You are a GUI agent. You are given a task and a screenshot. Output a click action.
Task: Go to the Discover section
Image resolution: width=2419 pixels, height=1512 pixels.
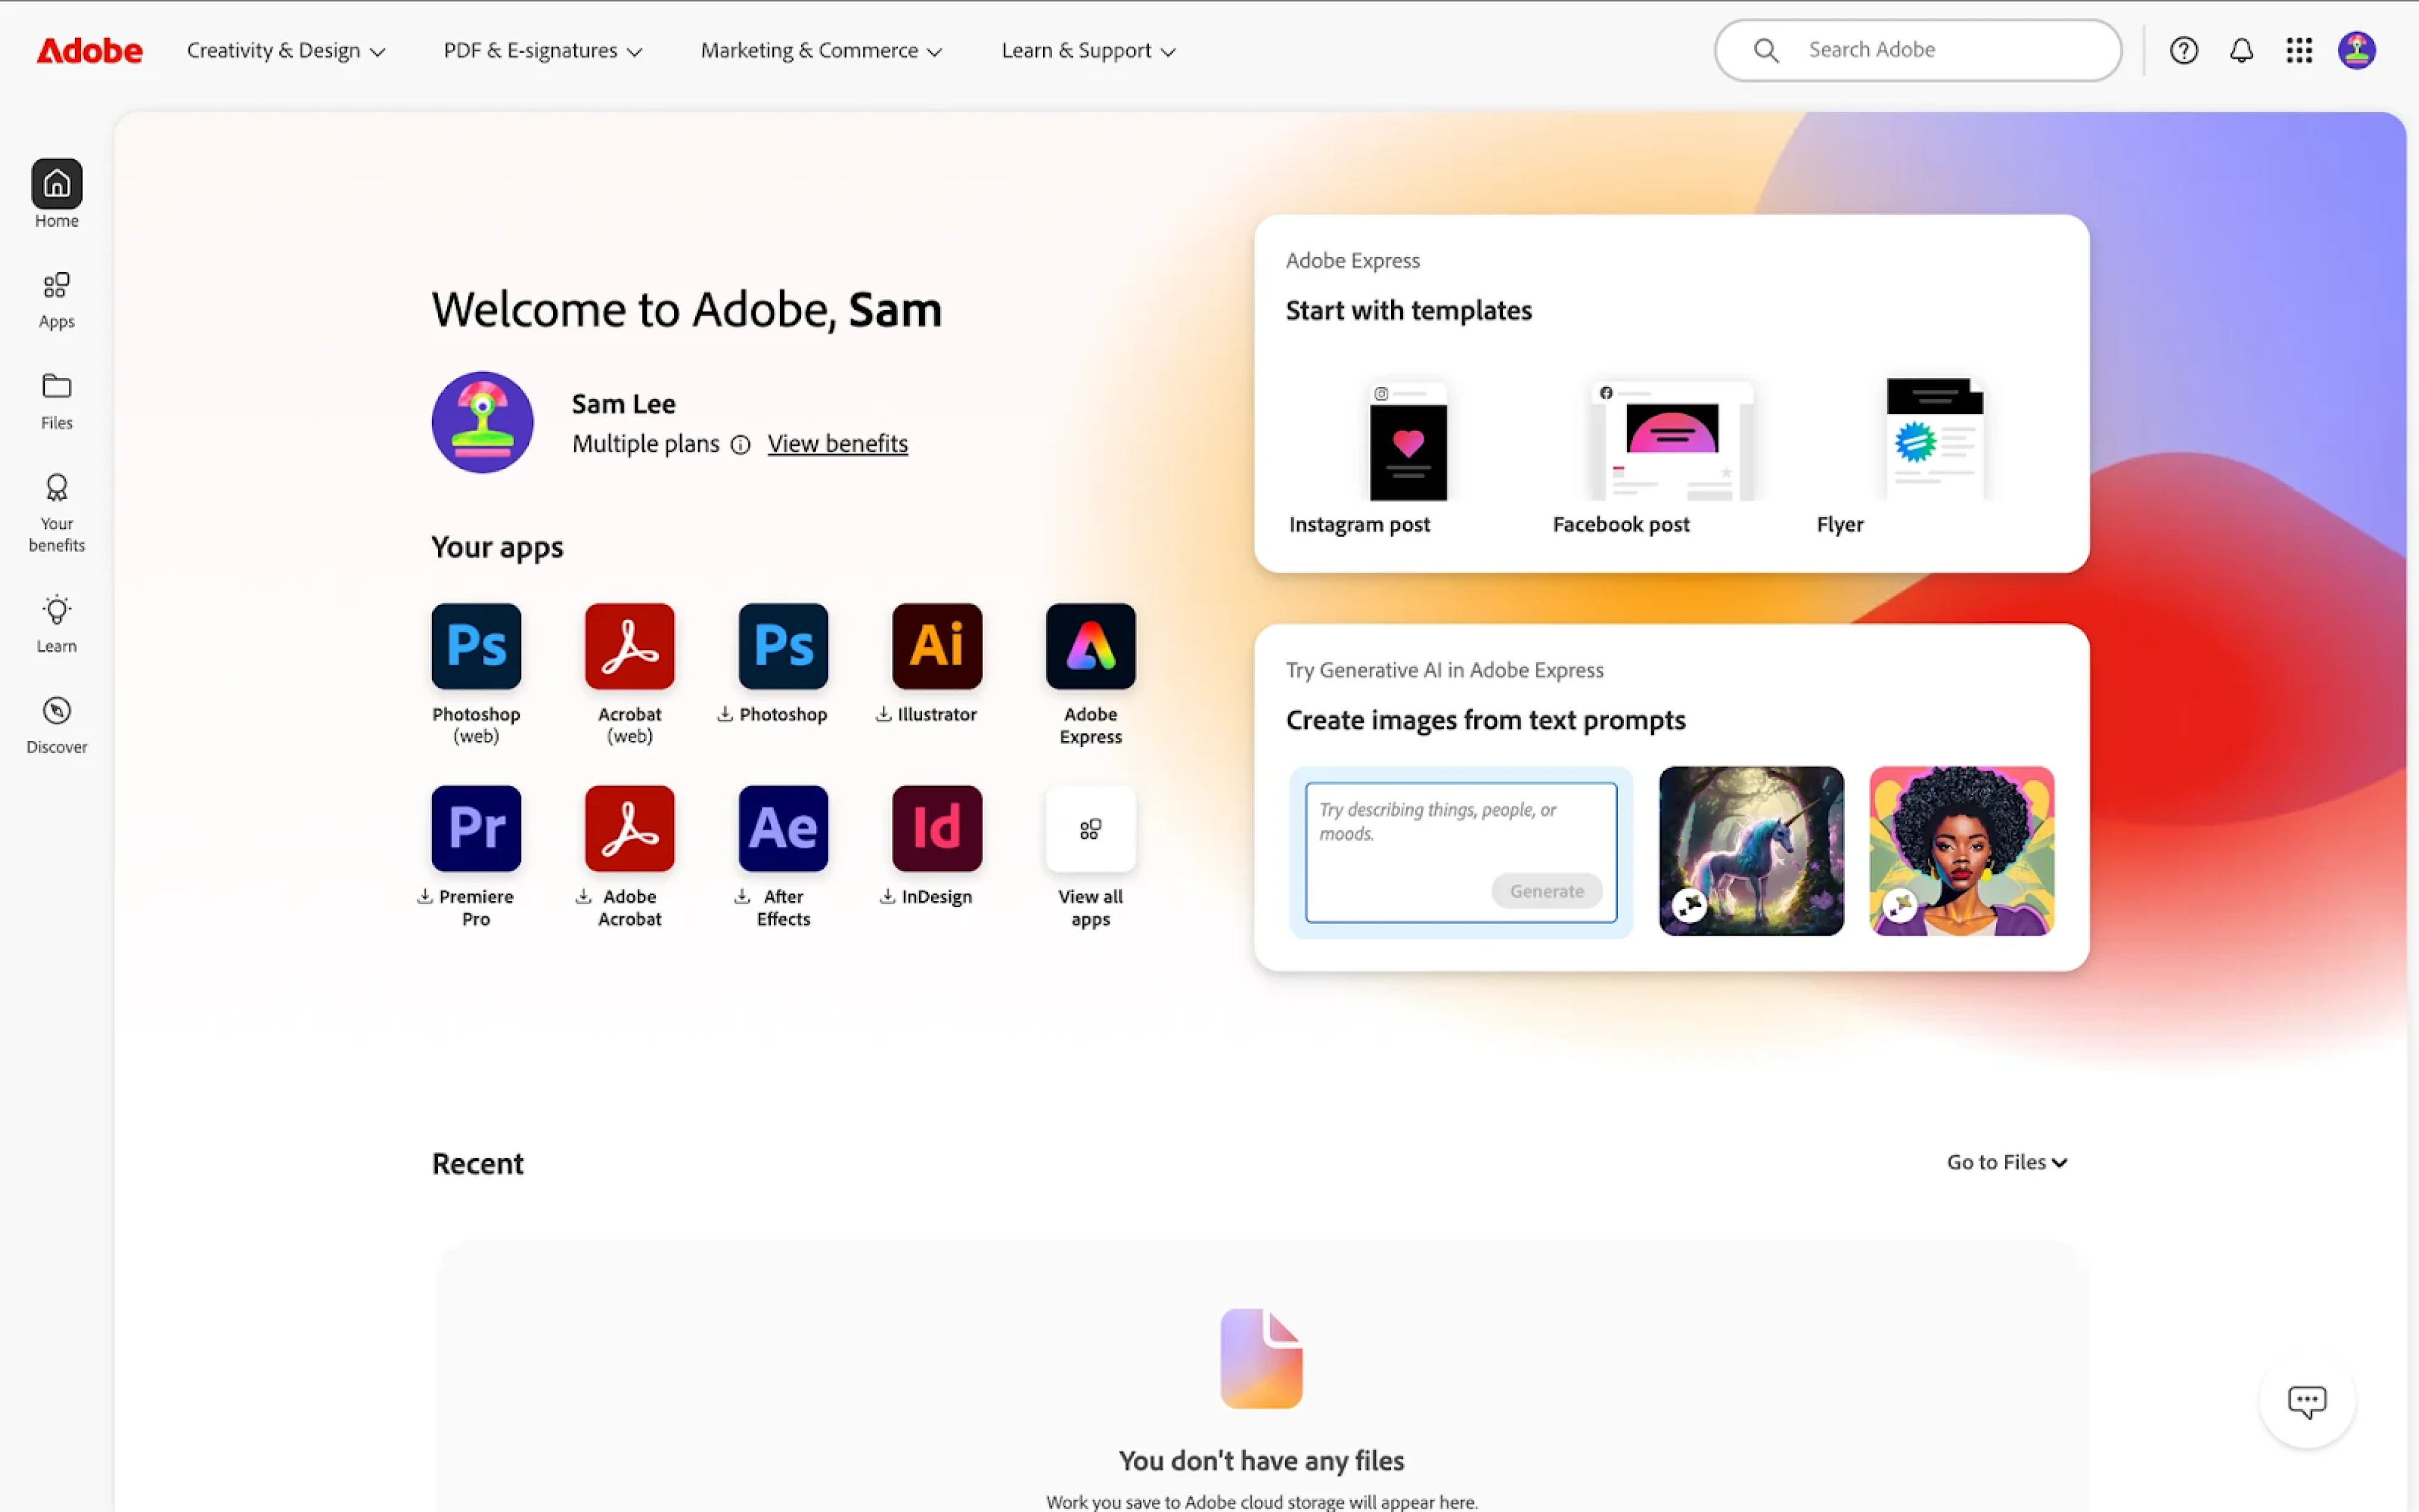click(56, 722)
